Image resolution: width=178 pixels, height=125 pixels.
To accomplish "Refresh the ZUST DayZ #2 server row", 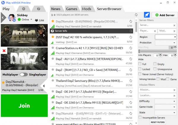I will tap(131, 37).
